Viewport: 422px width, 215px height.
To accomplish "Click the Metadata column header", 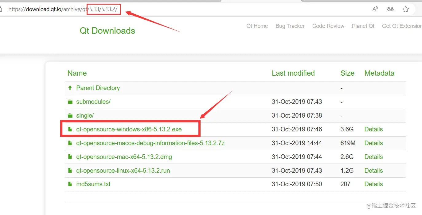I will 379,73.
